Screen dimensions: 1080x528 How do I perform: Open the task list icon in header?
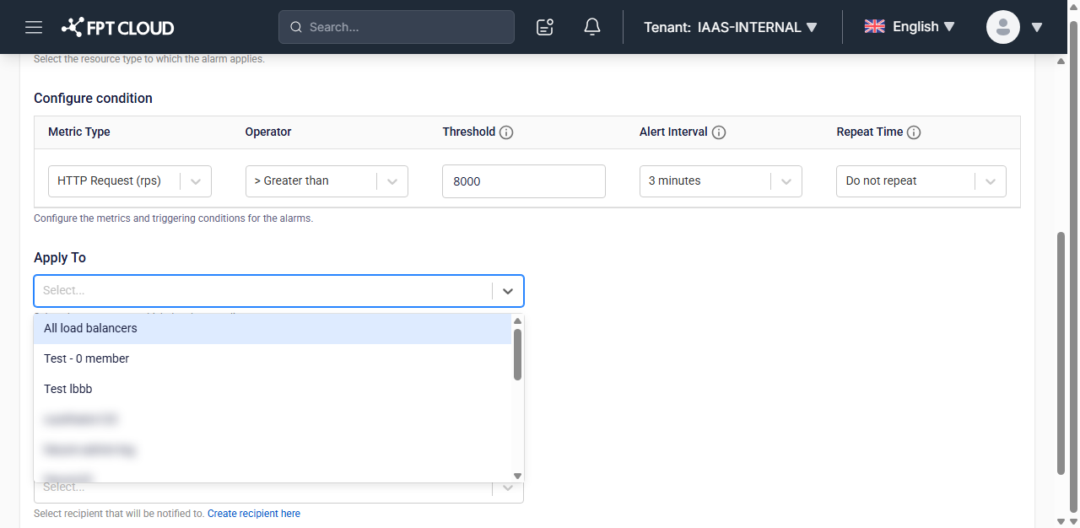(x=545, y=27)
